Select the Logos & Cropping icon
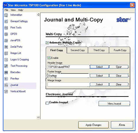Viewport: 138px width, 133px height. point(6,60)
